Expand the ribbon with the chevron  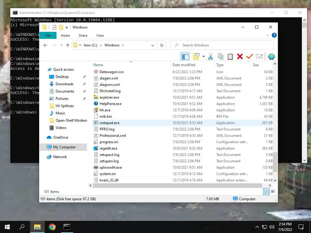267,35
